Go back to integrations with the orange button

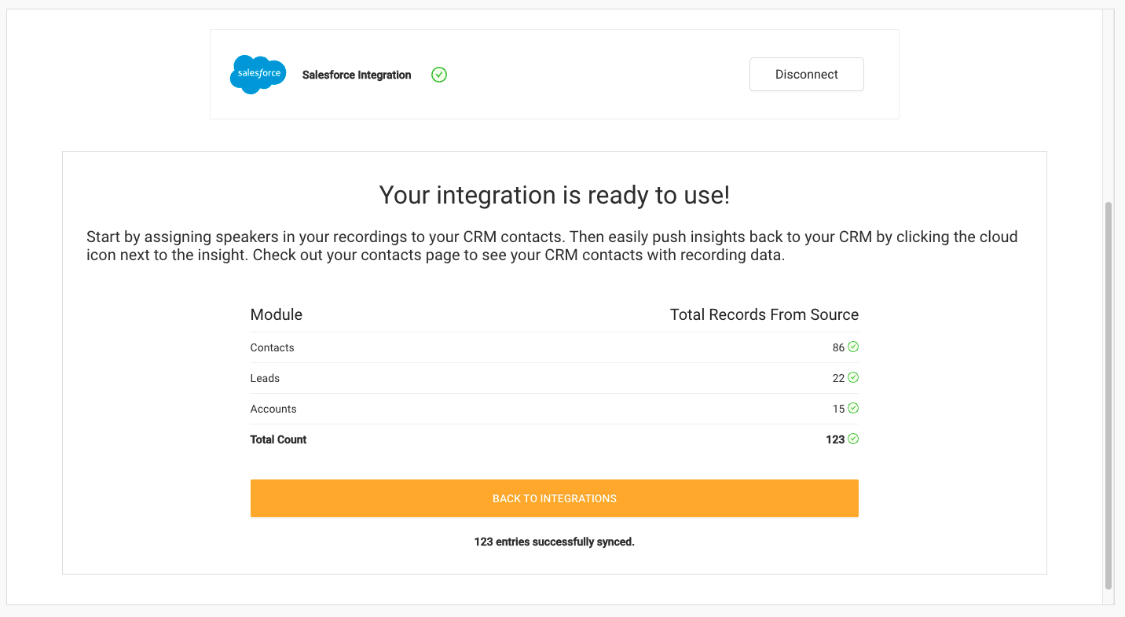[555, 498]
